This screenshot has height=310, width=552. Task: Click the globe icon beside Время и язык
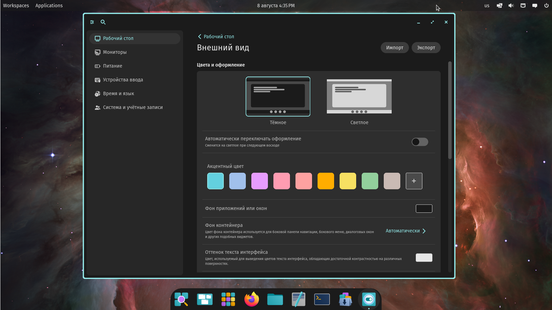pos(98,94)
